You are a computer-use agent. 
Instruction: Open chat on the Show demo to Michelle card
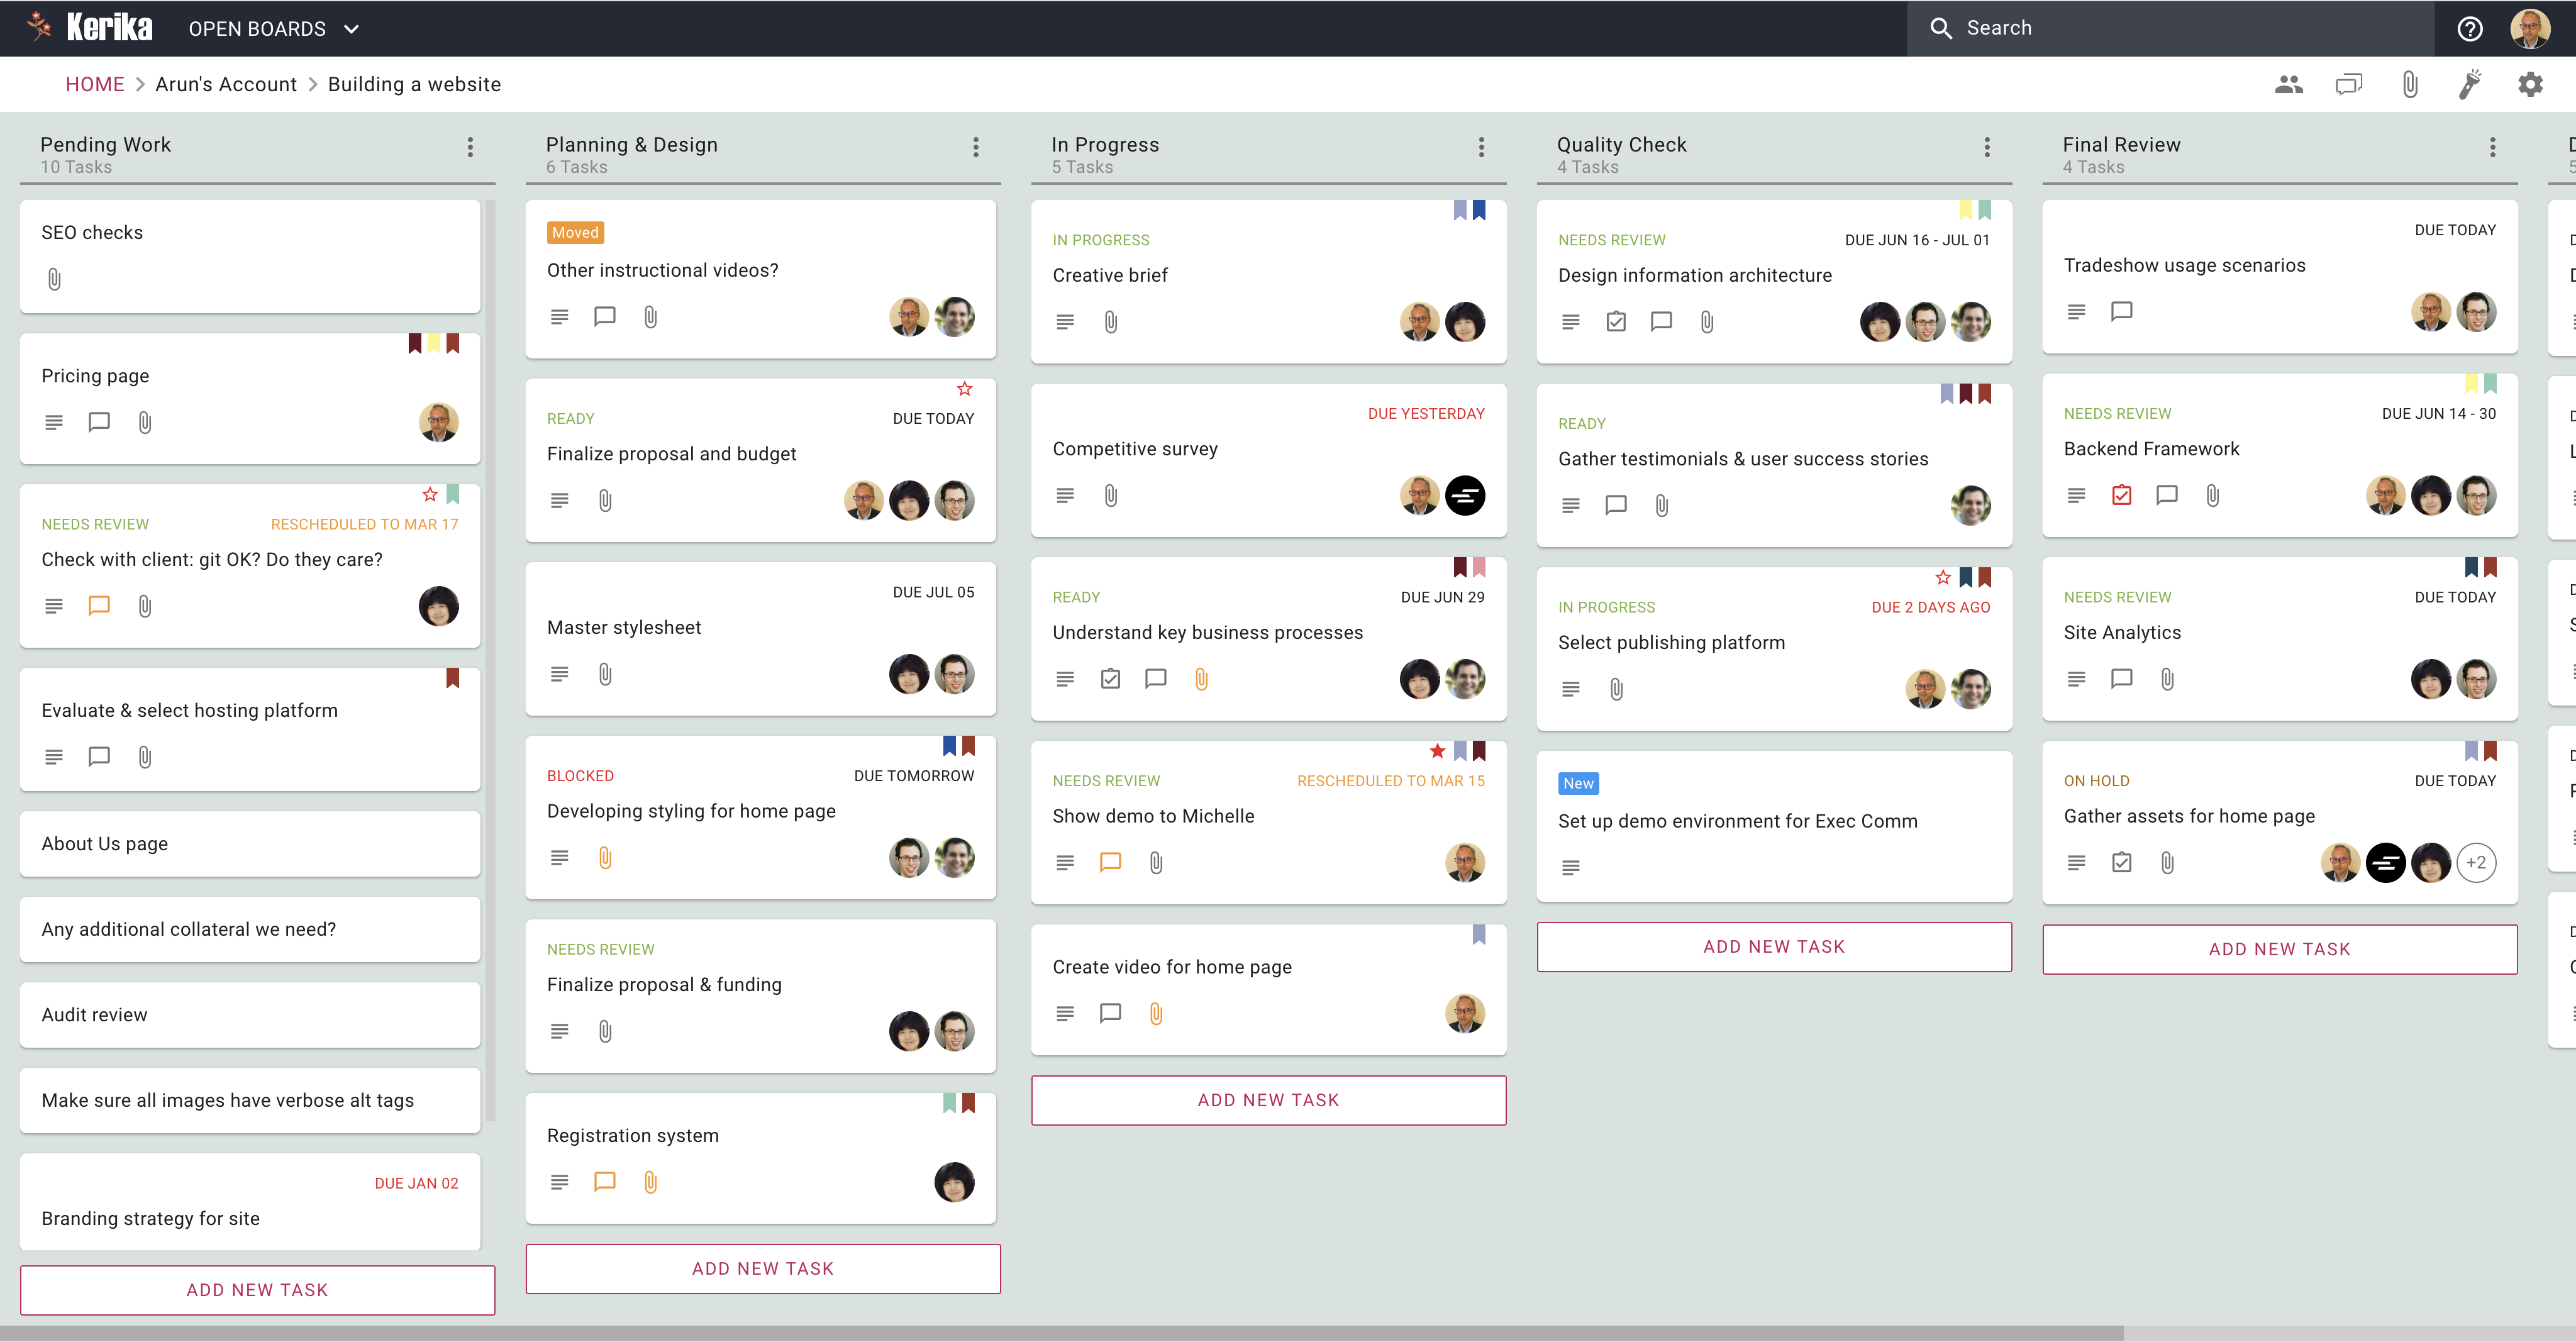coord(1110,861)
